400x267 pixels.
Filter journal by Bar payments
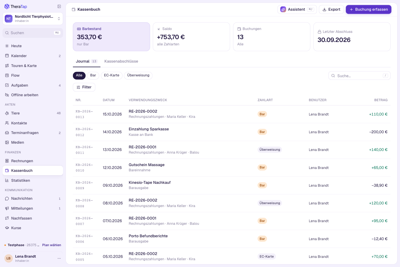pyautogui.click(x=93, y=75)
